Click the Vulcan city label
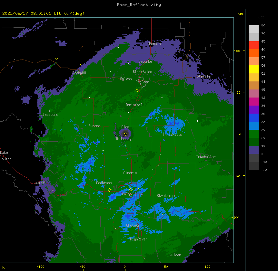 pos(175,255)
